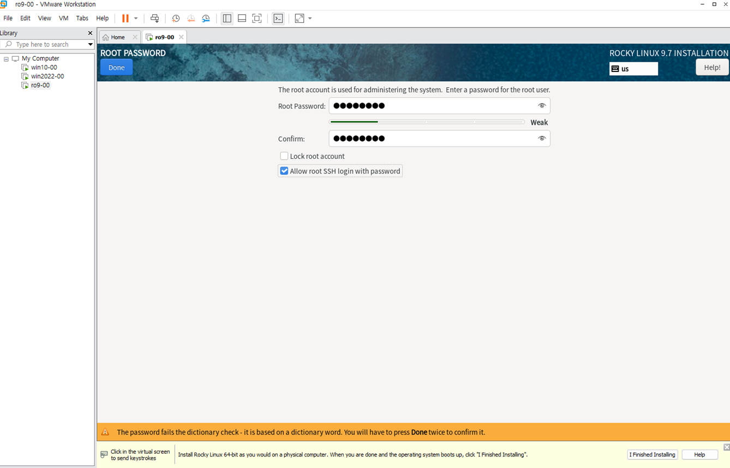Toggle the library sidebar view icon
730x468 pixels.
tap(227, 19)
